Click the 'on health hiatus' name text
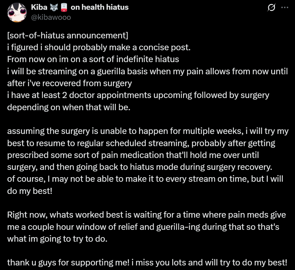Image resolution: width=295 pixels, height=270 pixels. click(99, 7)
